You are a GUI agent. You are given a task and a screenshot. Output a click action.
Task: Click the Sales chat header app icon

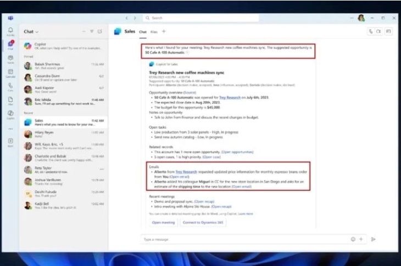pyautogui.click(x=118, y=31)
